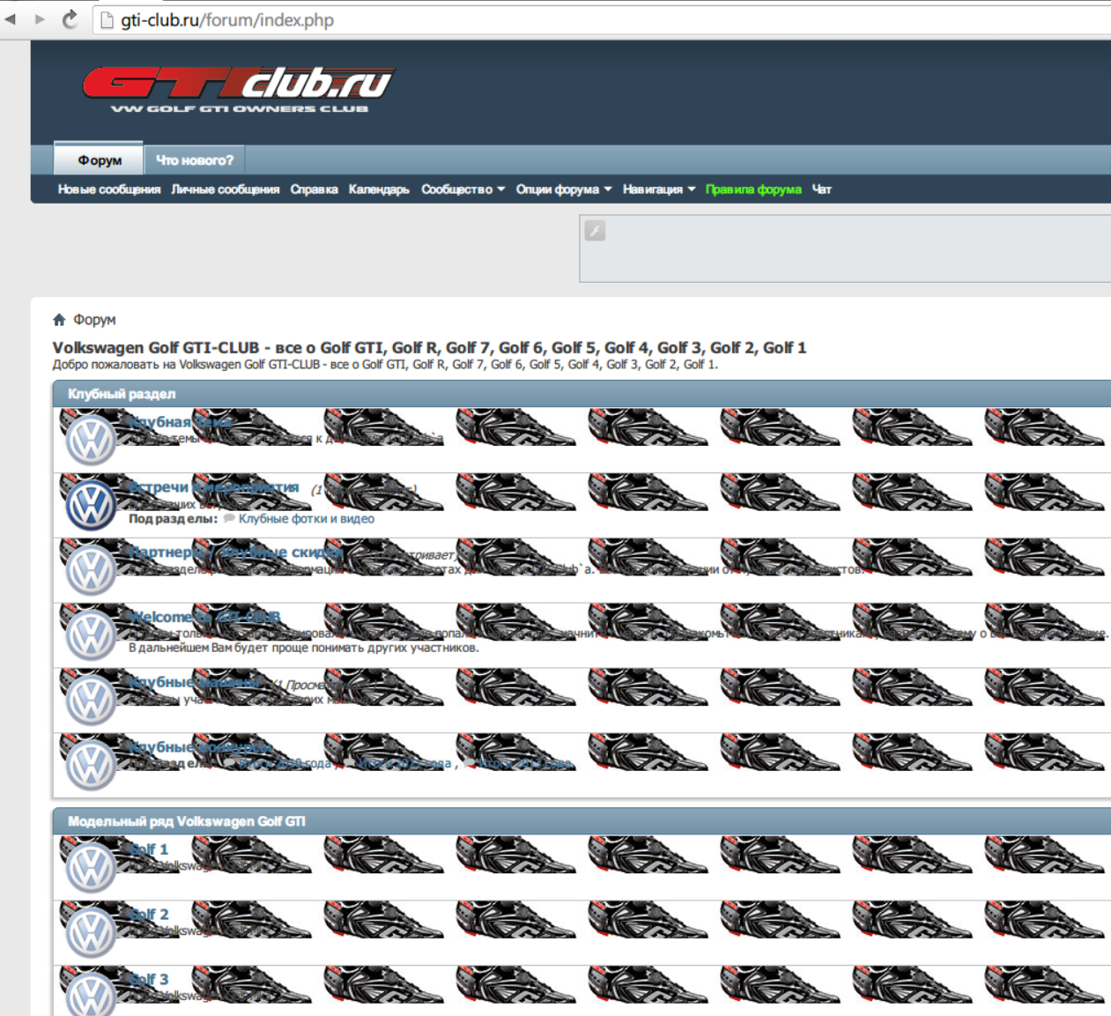
Task: Click the VW icon beside Welcome to GTI-CLUB
Action: pos(91,635)
